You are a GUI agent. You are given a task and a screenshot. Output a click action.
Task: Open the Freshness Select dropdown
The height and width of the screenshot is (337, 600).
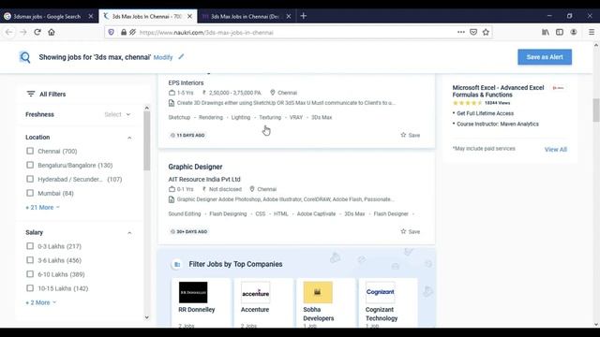(x=117, y=114)
